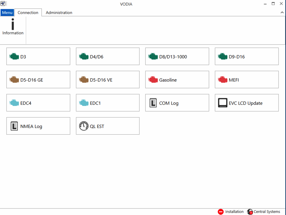Select the EVC LCD Update label text
The height and width of the screenshot is (215, 286).
pos(246,103)
